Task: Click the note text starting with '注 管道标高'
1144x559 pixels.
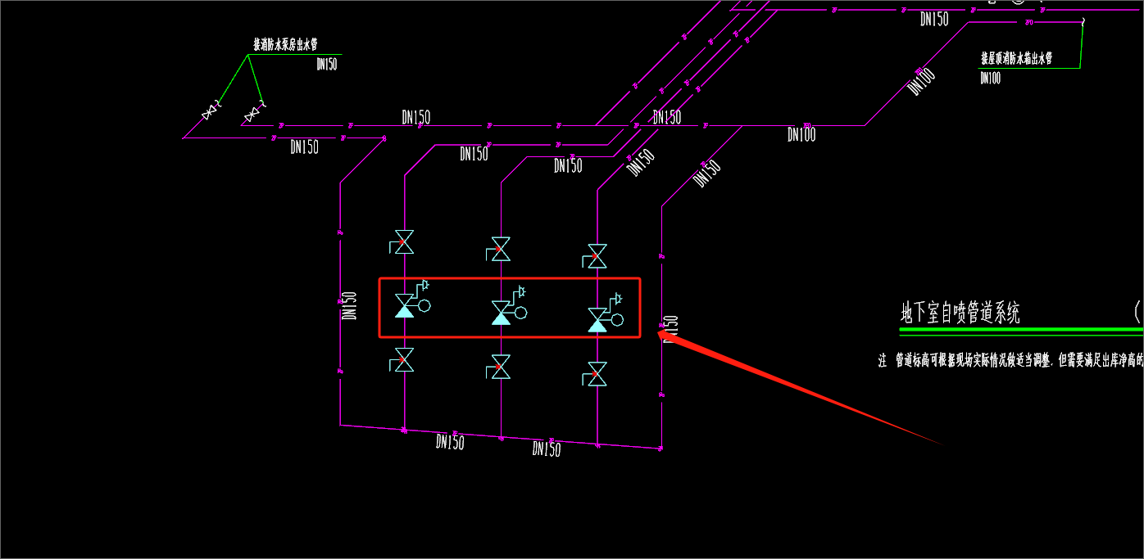Action: pyautogui.click(x=1010, y=360)
